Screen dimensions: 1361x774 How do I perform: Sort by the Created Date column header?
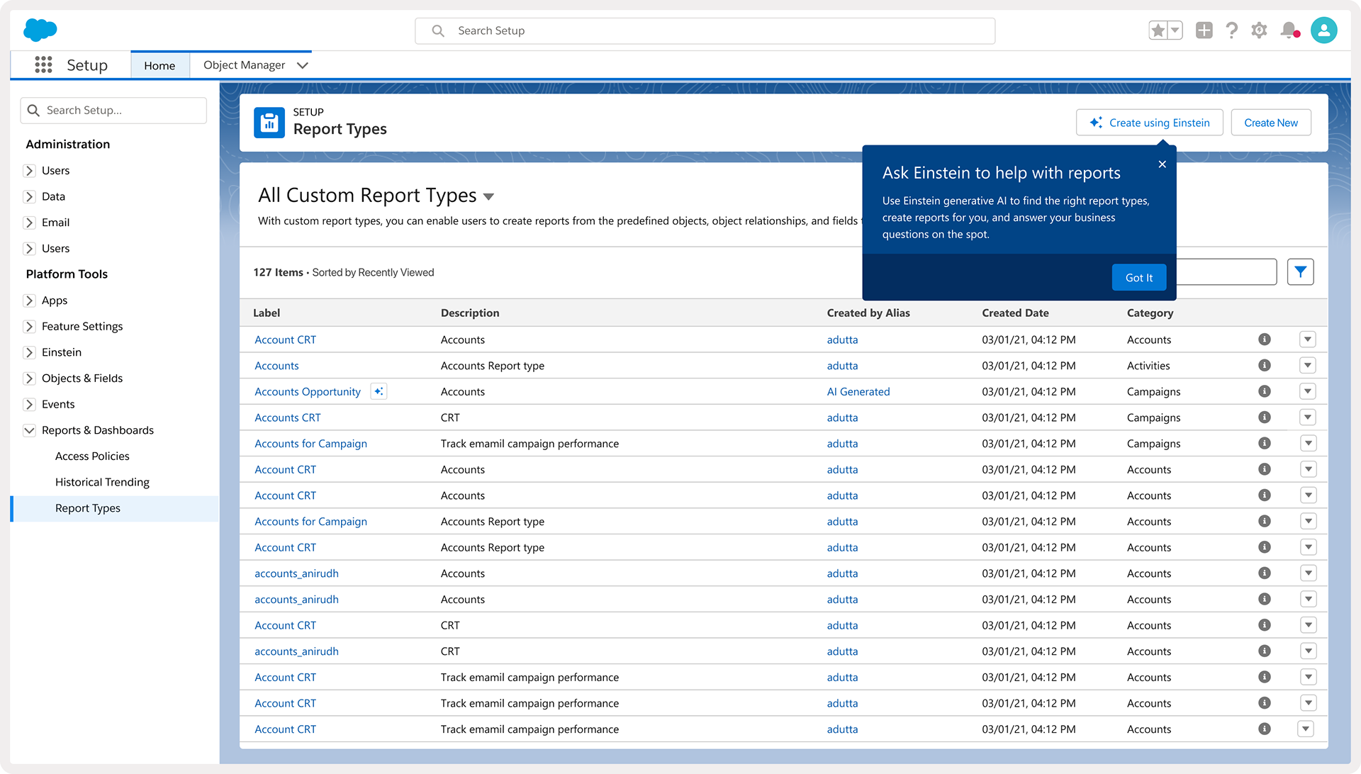(1015, 313)
